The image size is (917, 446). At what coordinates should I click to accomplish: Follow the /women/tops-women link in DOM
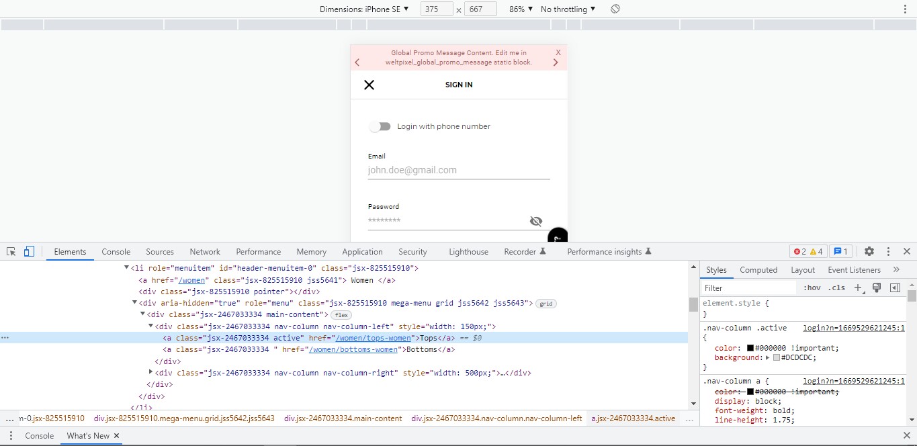click(x=374, y=338)
